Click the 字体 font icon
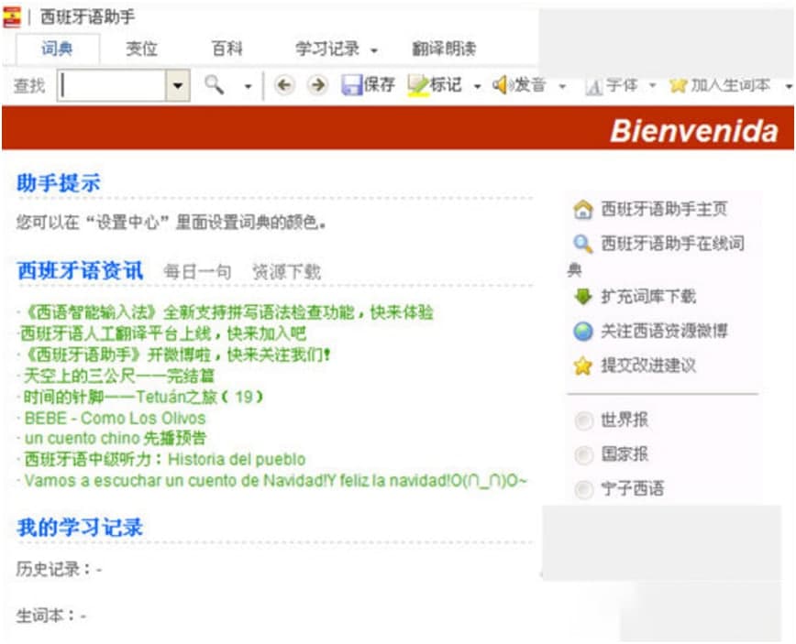 click(593, 85)
